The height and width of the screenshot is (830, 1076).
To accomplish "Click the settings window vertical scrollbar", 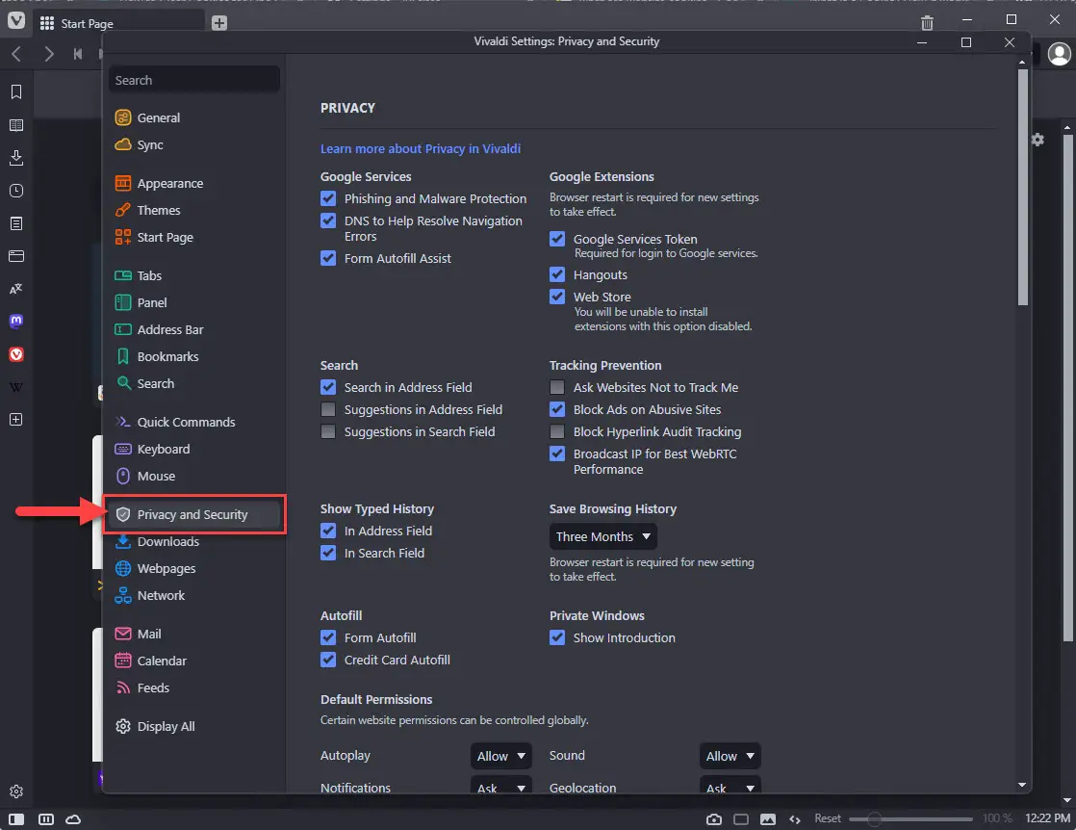I will point(1022,188).
